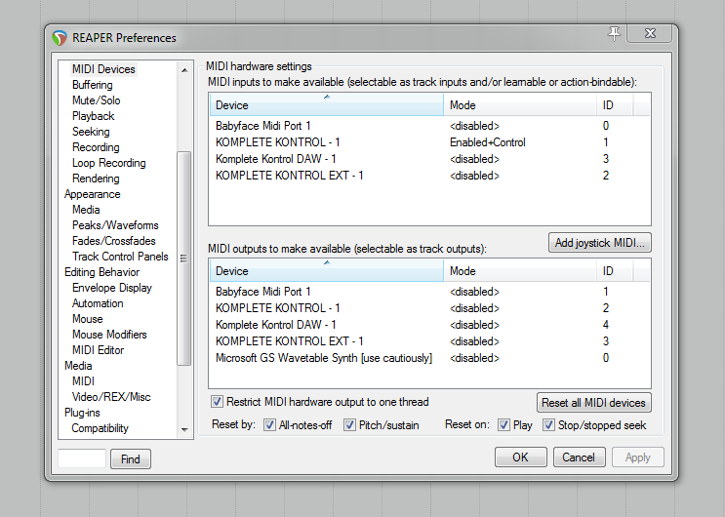Image resolution: width=725 pixels, height=517 pixels.
Task: Select Microsoft GS Wavetable Synth output device
Action: pos(429,358)
